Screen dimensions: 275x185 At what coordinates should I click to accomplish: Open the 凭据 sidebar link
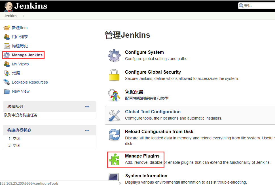pyautogui.click(x=16, y=73)
